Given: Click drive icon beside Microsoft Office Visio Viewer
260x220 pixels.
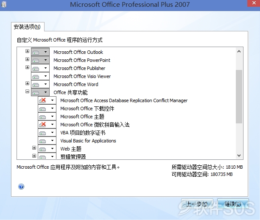Looking at the screenshot, I should click(36, 77).
